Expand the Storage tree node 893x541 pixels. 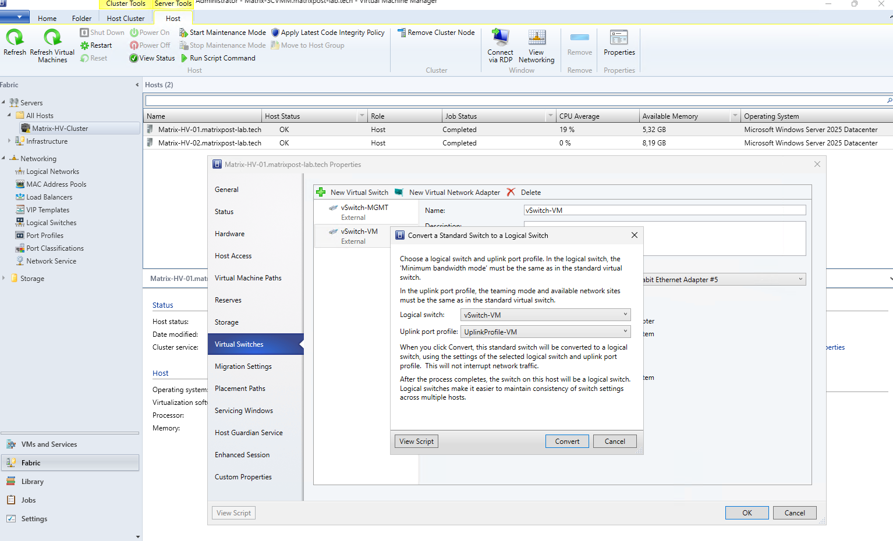click(3, 278)
